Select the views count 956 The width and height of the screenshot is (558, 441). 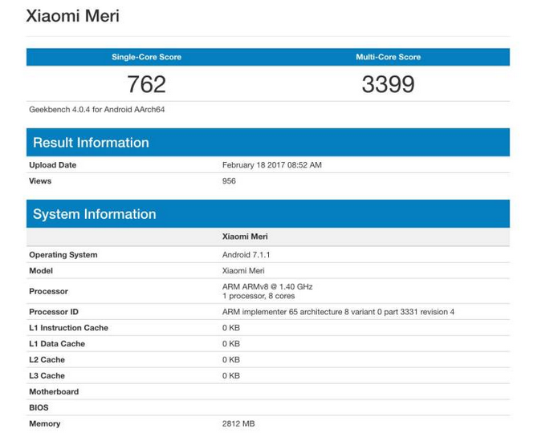pos(229,181)
